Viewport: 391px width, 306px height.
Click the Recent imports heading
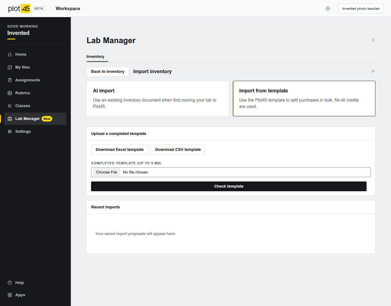105,207
